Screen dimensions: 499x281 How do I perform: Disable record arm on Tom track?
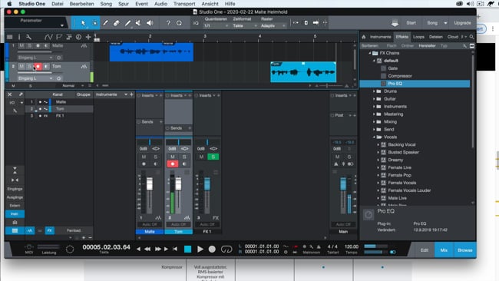38,66
